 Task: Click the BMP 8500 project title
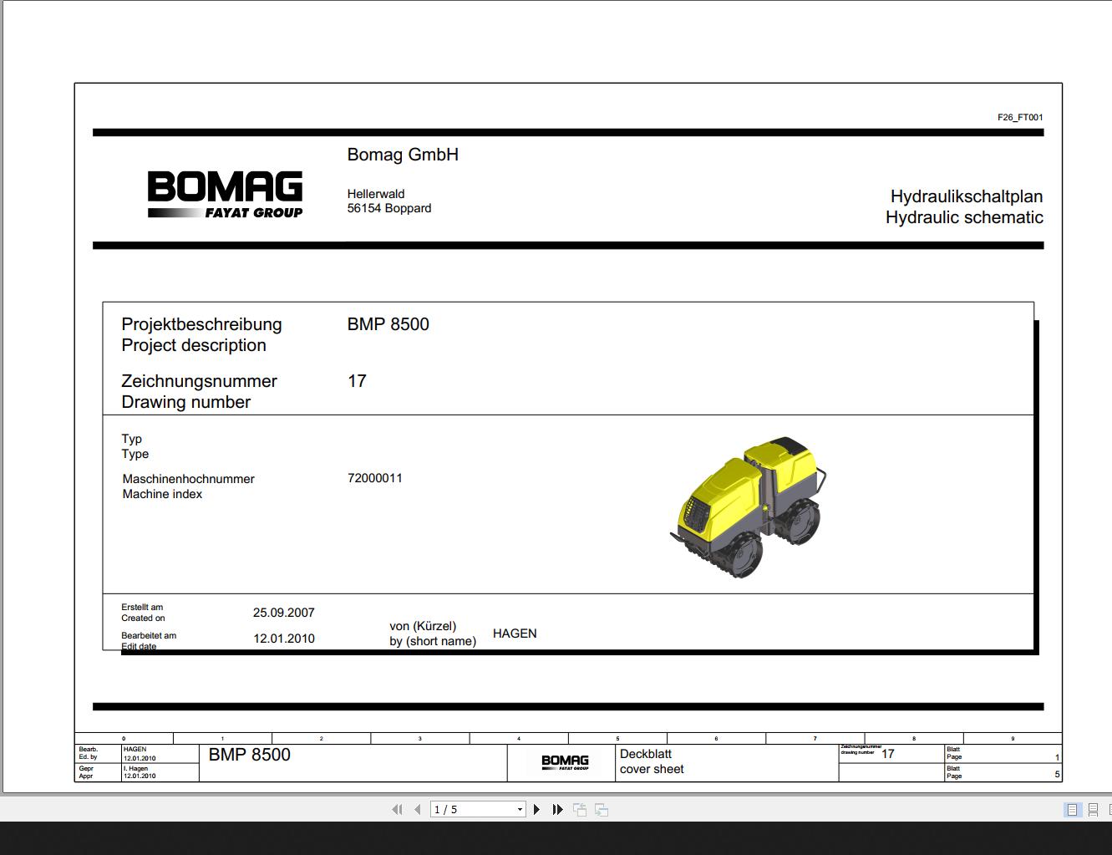[388, 324]
